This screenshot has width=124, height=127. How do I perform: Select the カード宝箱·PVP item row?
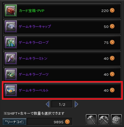click(x=62, y=10)
